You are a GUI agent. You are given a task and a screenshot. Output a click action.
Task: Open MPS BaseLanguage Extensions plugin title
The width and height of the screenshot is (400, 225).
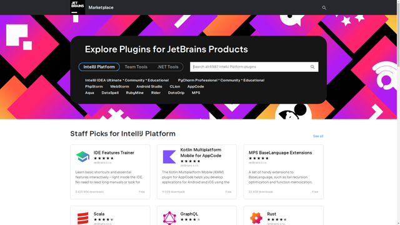pos(280,152)
